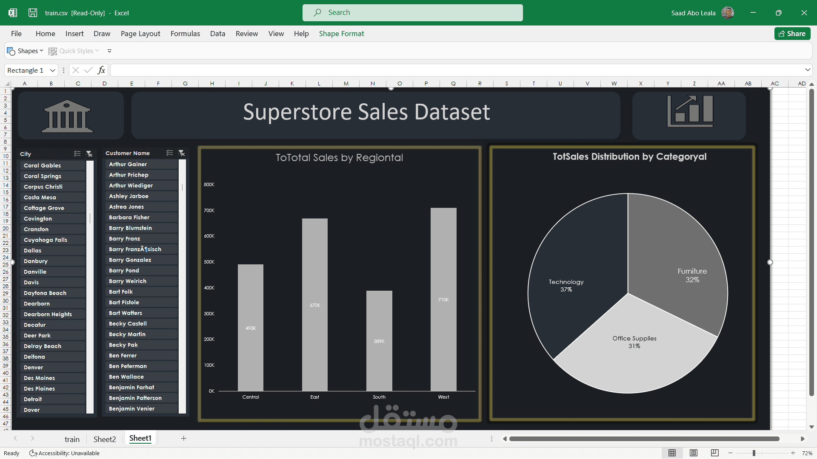
Task: Click the Search box in the title bar
Action: tap(413, 12)
